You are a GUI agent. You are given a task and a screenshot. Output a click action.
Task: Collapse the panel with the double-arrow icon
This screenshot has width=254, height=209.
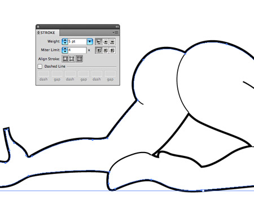coord(117,27)
